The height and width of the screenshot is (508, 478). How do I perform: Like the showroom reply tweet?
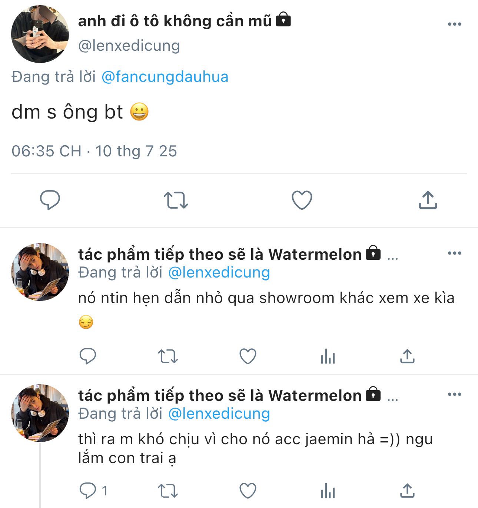248,356
